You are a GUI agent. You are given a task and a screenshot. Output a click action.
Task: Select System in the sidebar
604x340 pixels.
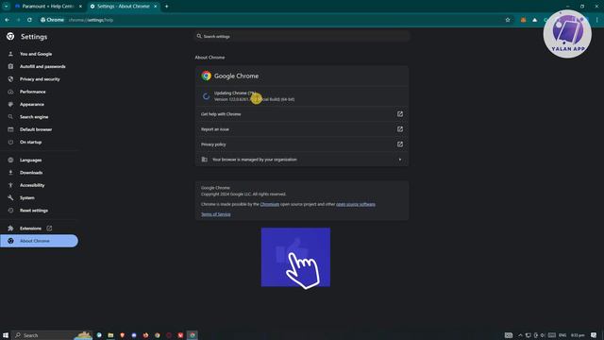(27, 197)
